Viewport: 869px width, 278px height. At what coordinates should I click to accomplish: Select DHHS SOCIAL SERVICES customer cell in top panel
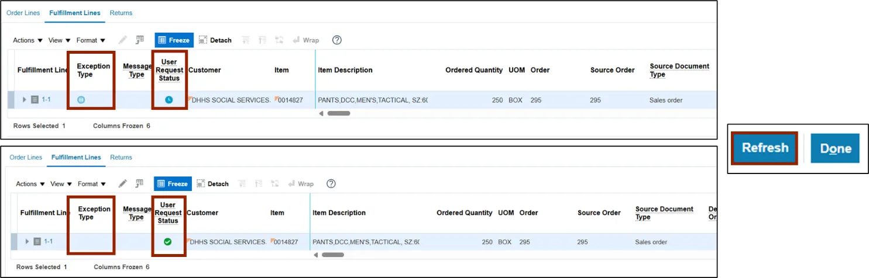coord(231,100)
